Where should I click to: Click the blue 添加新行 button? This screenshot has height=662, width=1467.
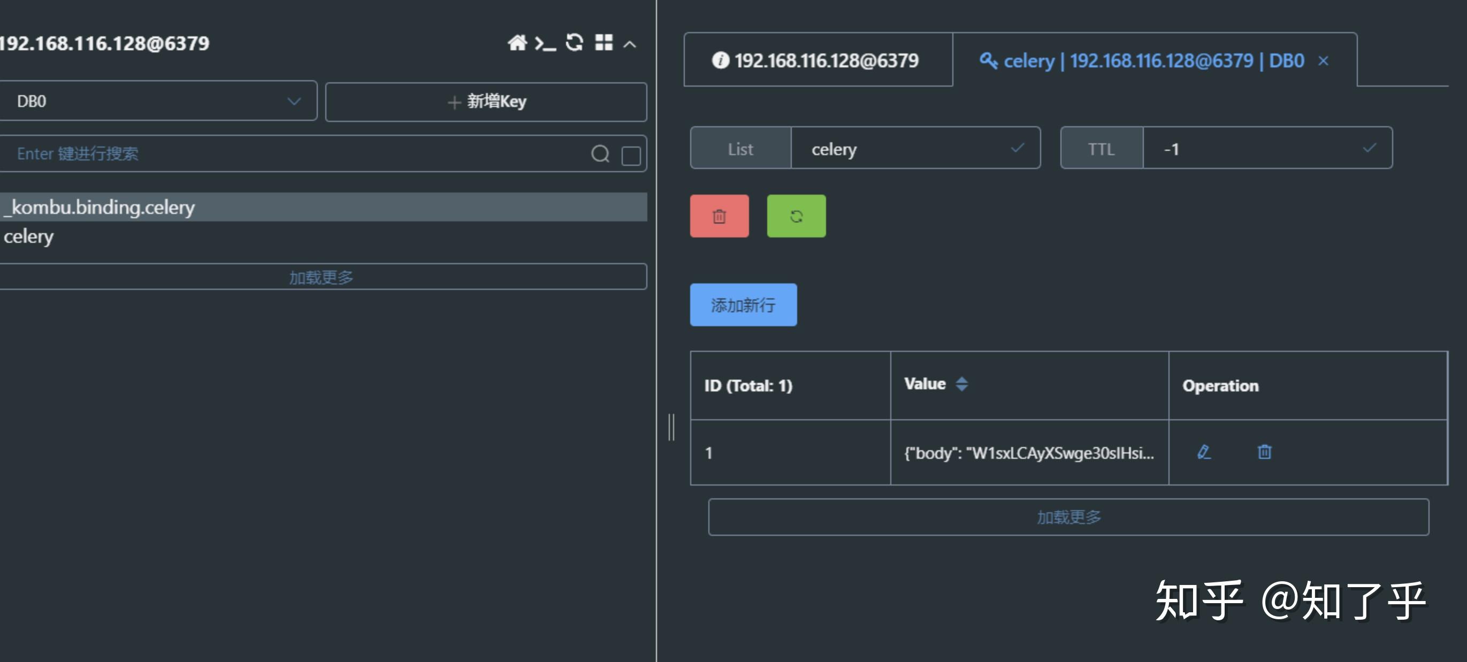click(x=743, y=305)
